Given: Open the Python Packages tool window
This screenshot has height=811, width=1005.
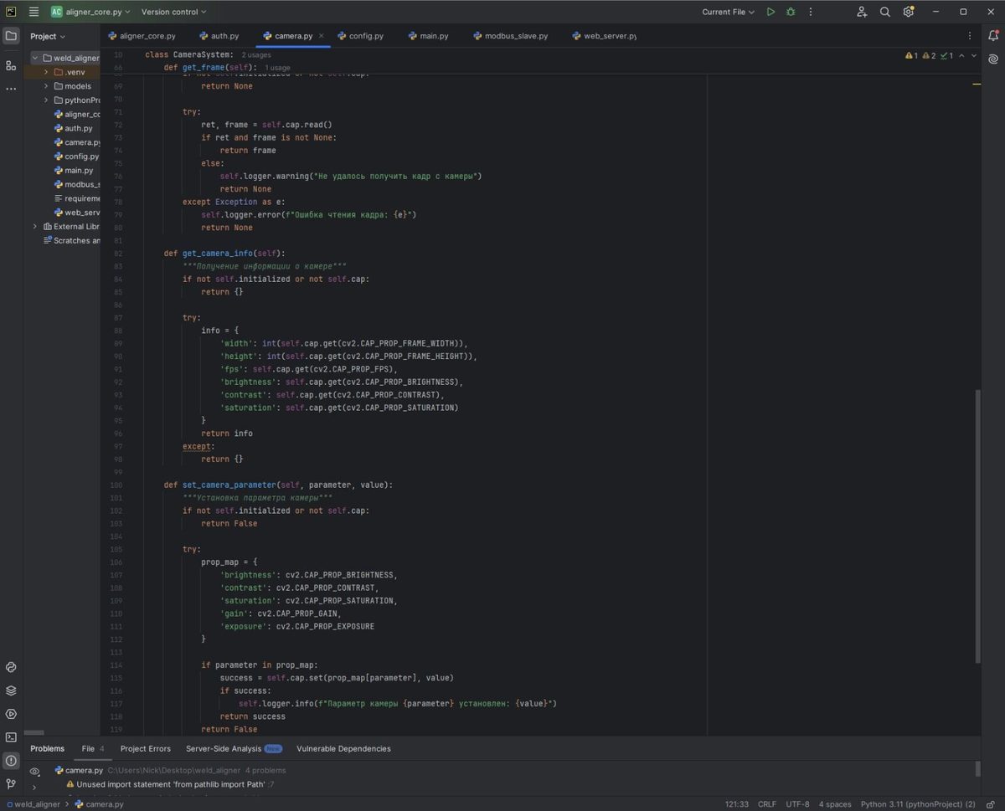Looking at the screenshot, I should click(11, 667).
